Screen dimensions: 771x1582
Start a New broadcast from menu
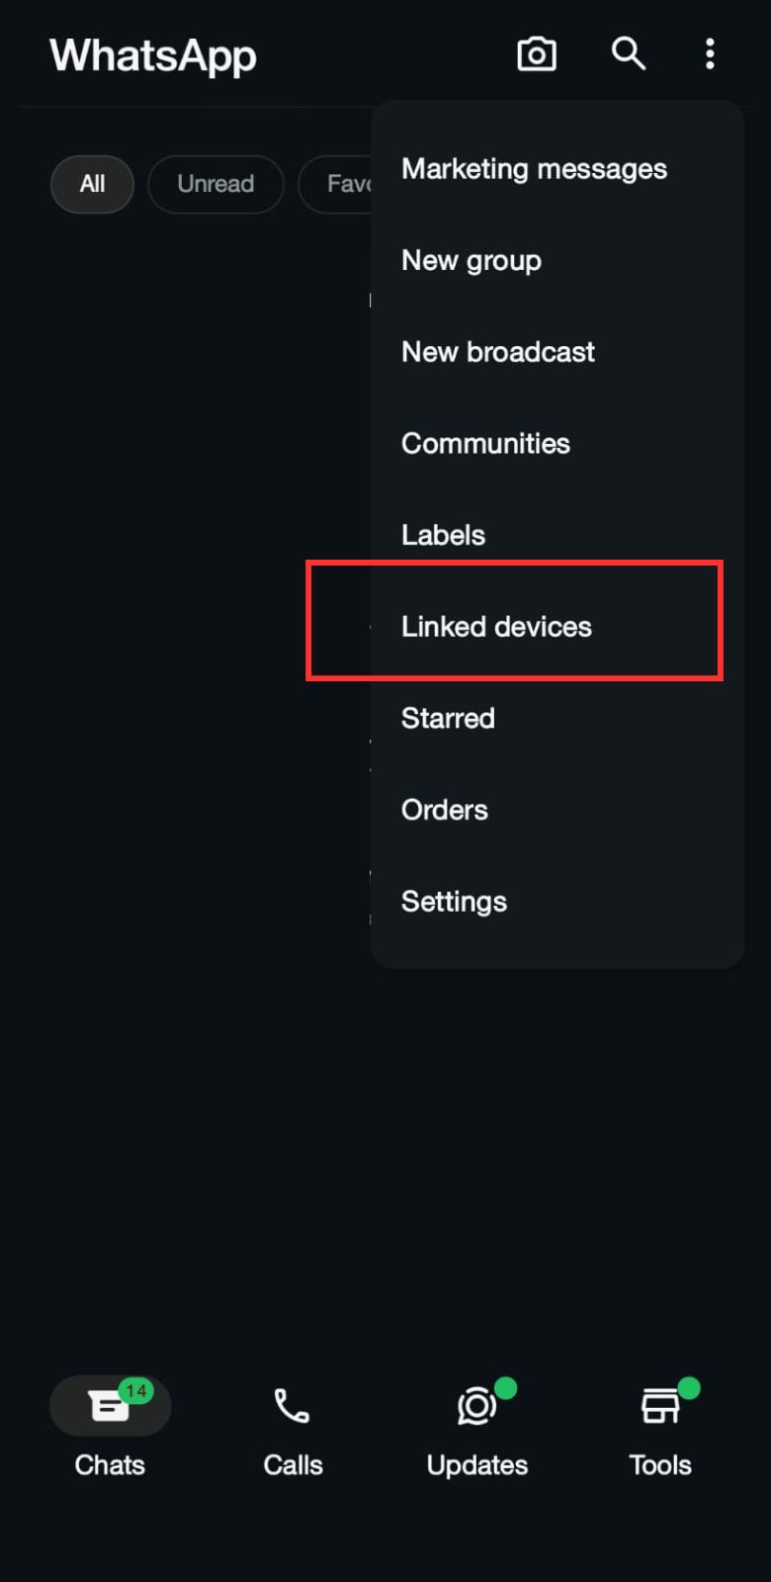498,352
